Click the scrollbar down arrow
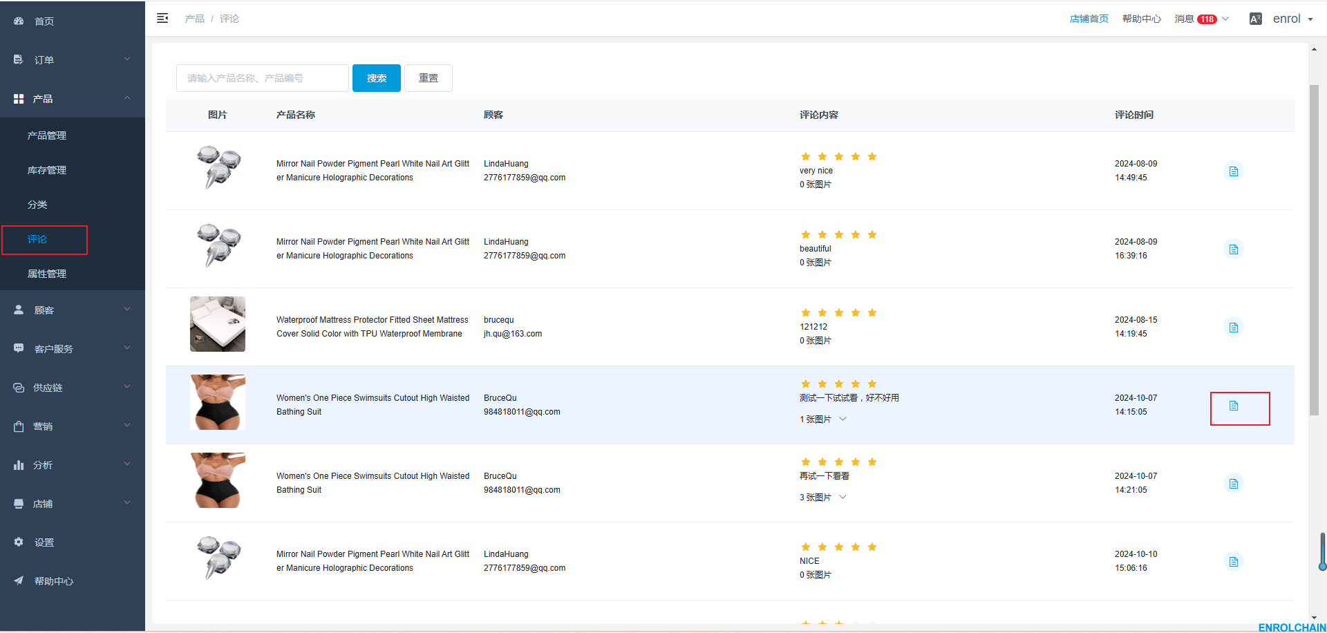The width and height of the screenshot is (1327, 633). [1314, 618]
